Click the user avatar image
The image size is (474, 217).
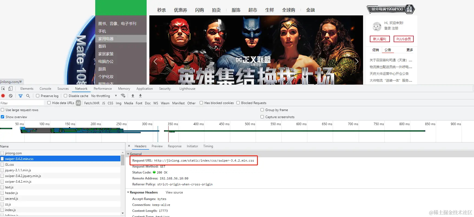click(x=377, y=26)
